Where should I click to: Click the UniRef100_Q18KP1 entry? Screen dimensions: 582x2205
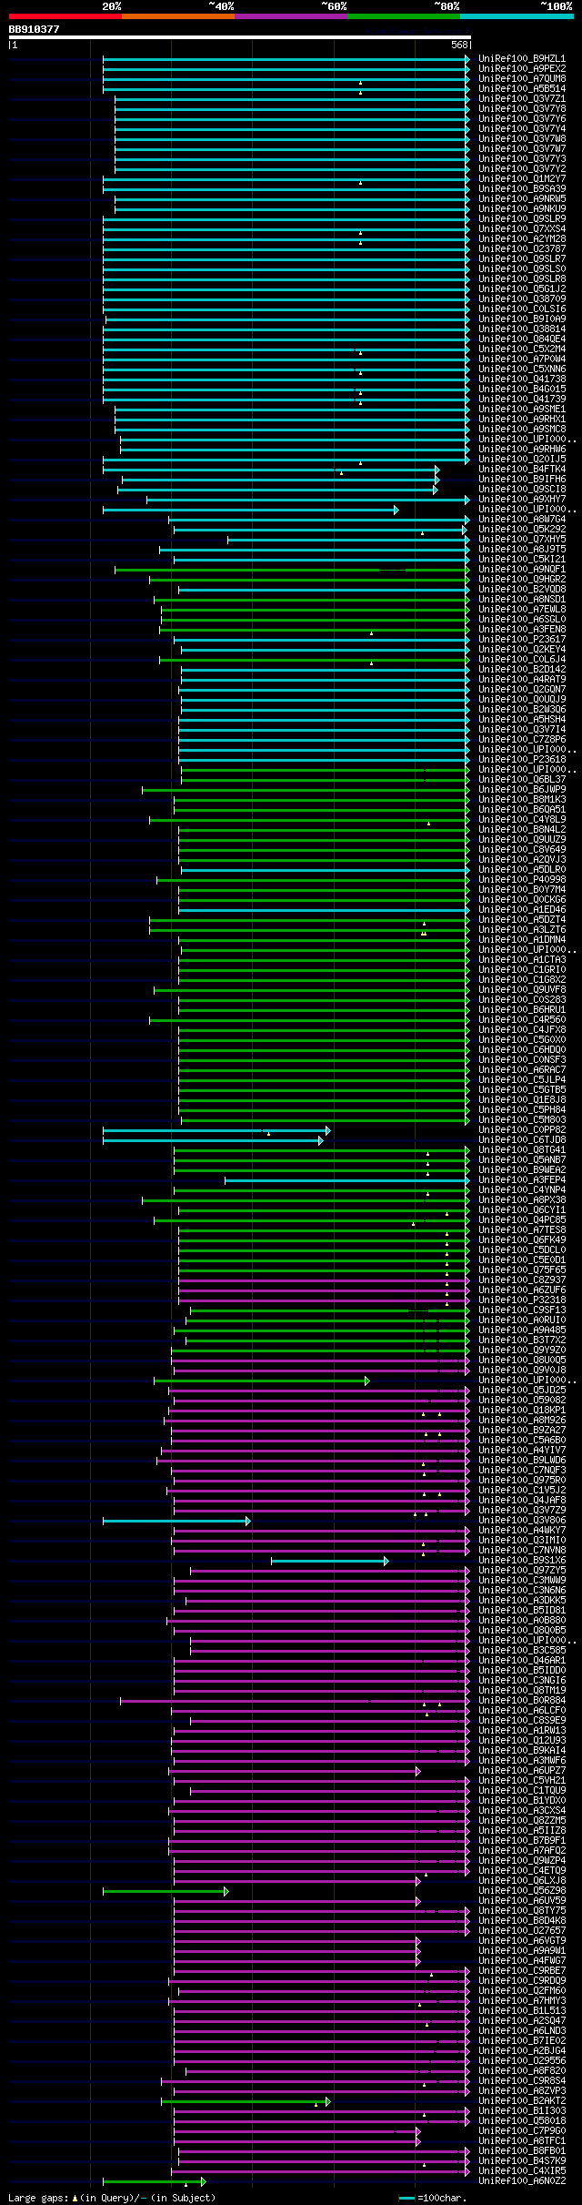522,1410
